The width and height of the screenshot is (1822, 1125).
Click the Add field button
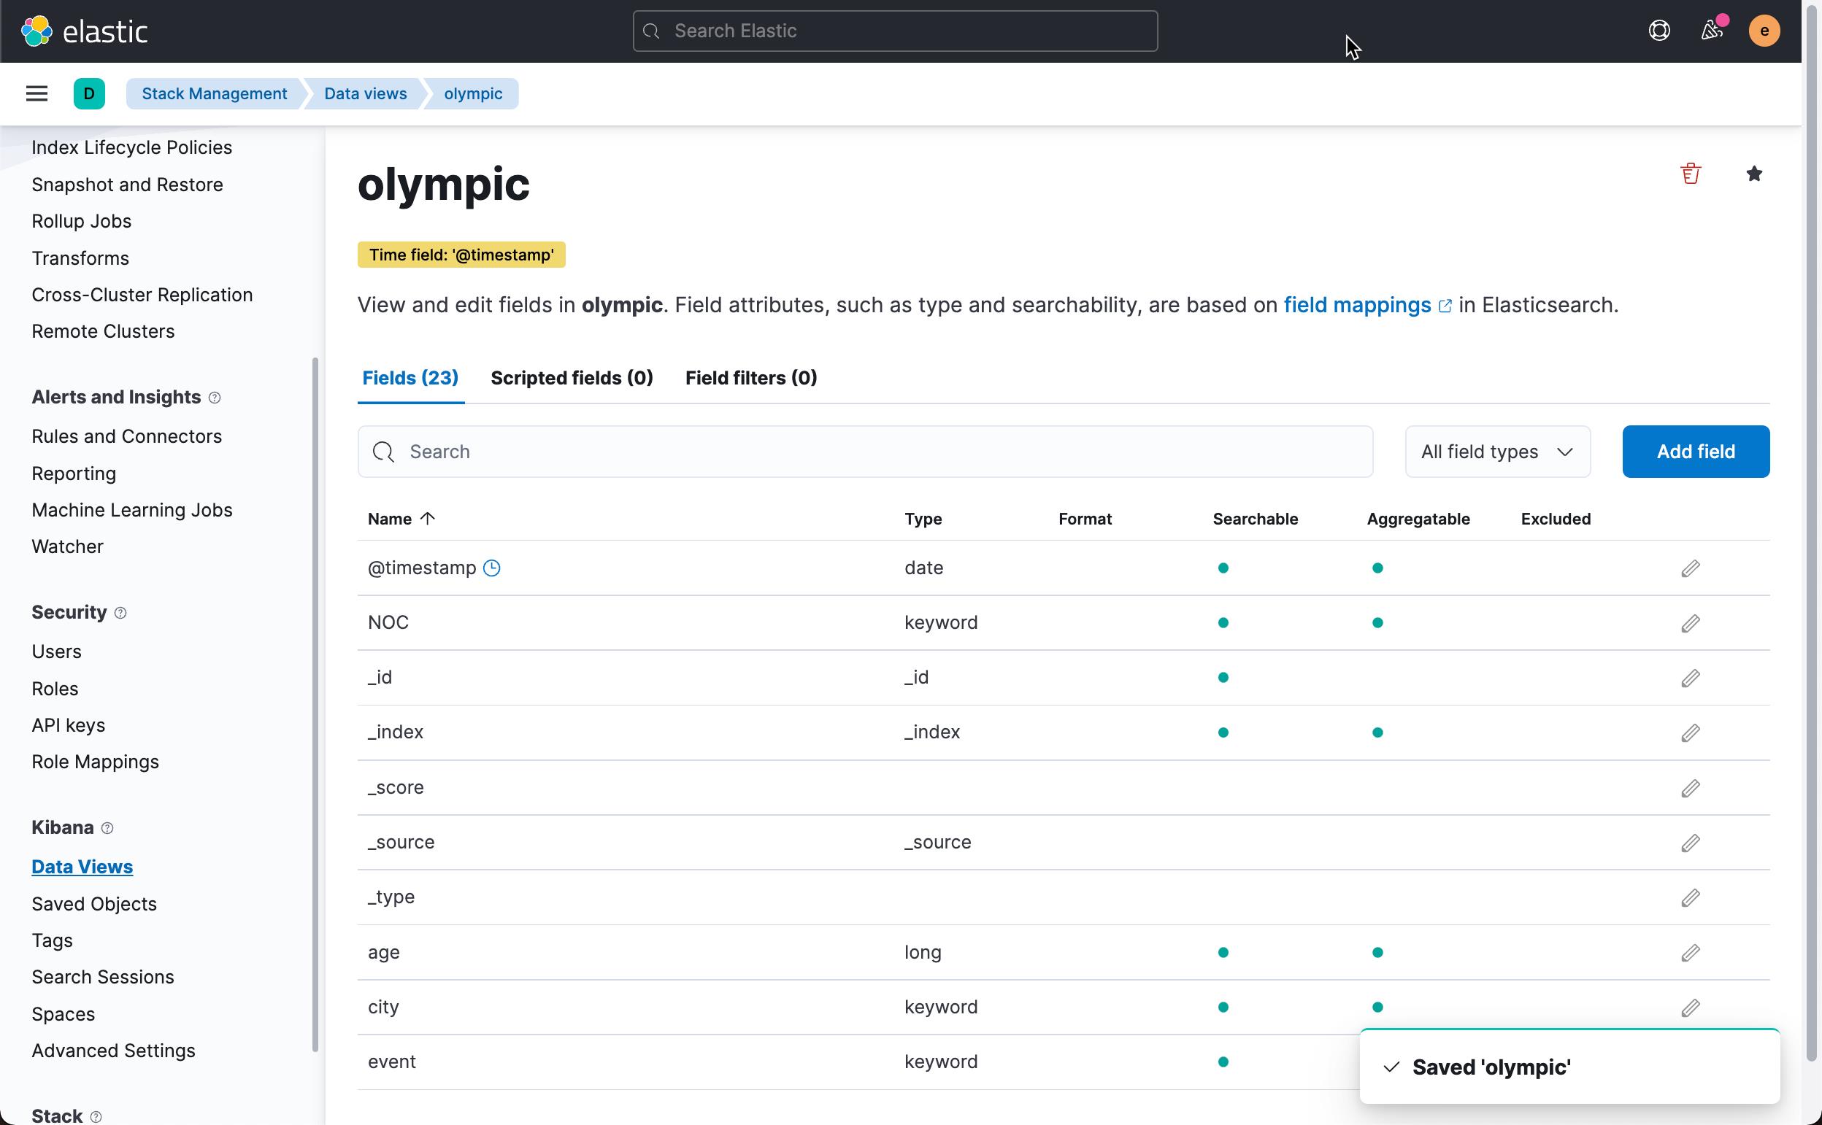click(1696, 452)
